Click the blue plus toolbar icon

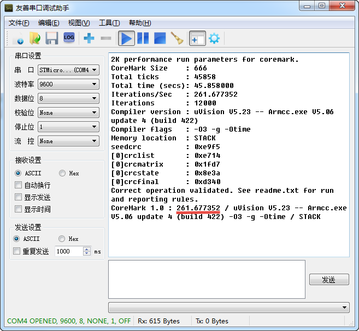point(89,38)
